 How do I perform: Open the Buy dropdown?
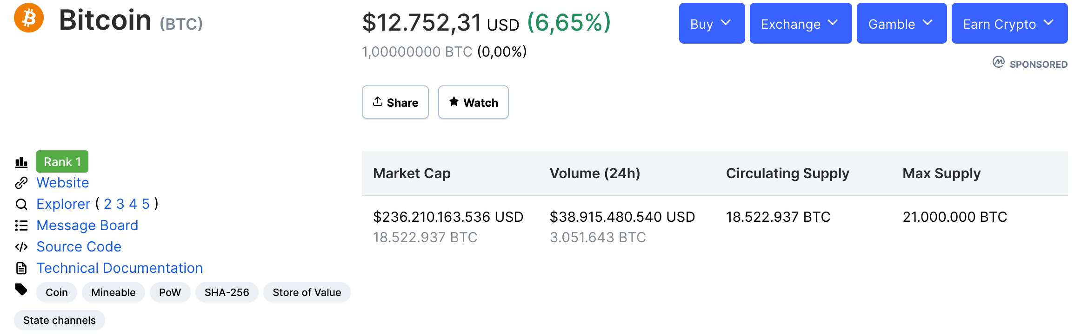711,23
